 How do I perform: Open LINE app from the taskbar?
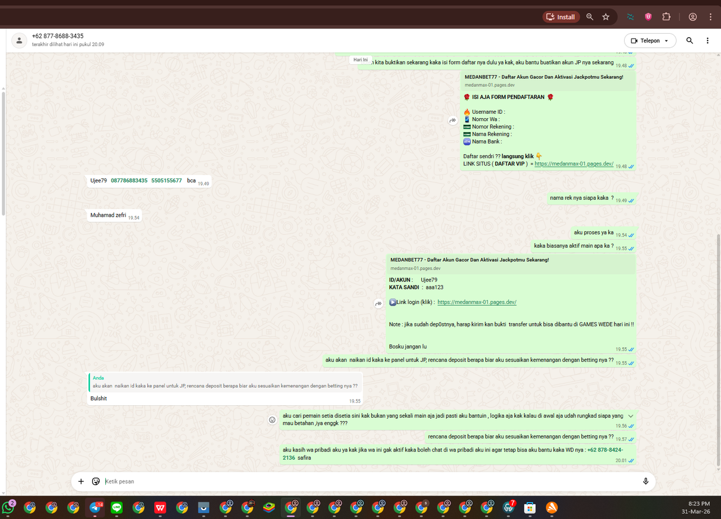point(117,508)
